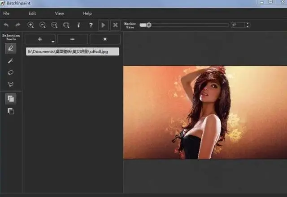Start processing with the play button
Viewport: 287px width, 197px height.
(104, 25)
